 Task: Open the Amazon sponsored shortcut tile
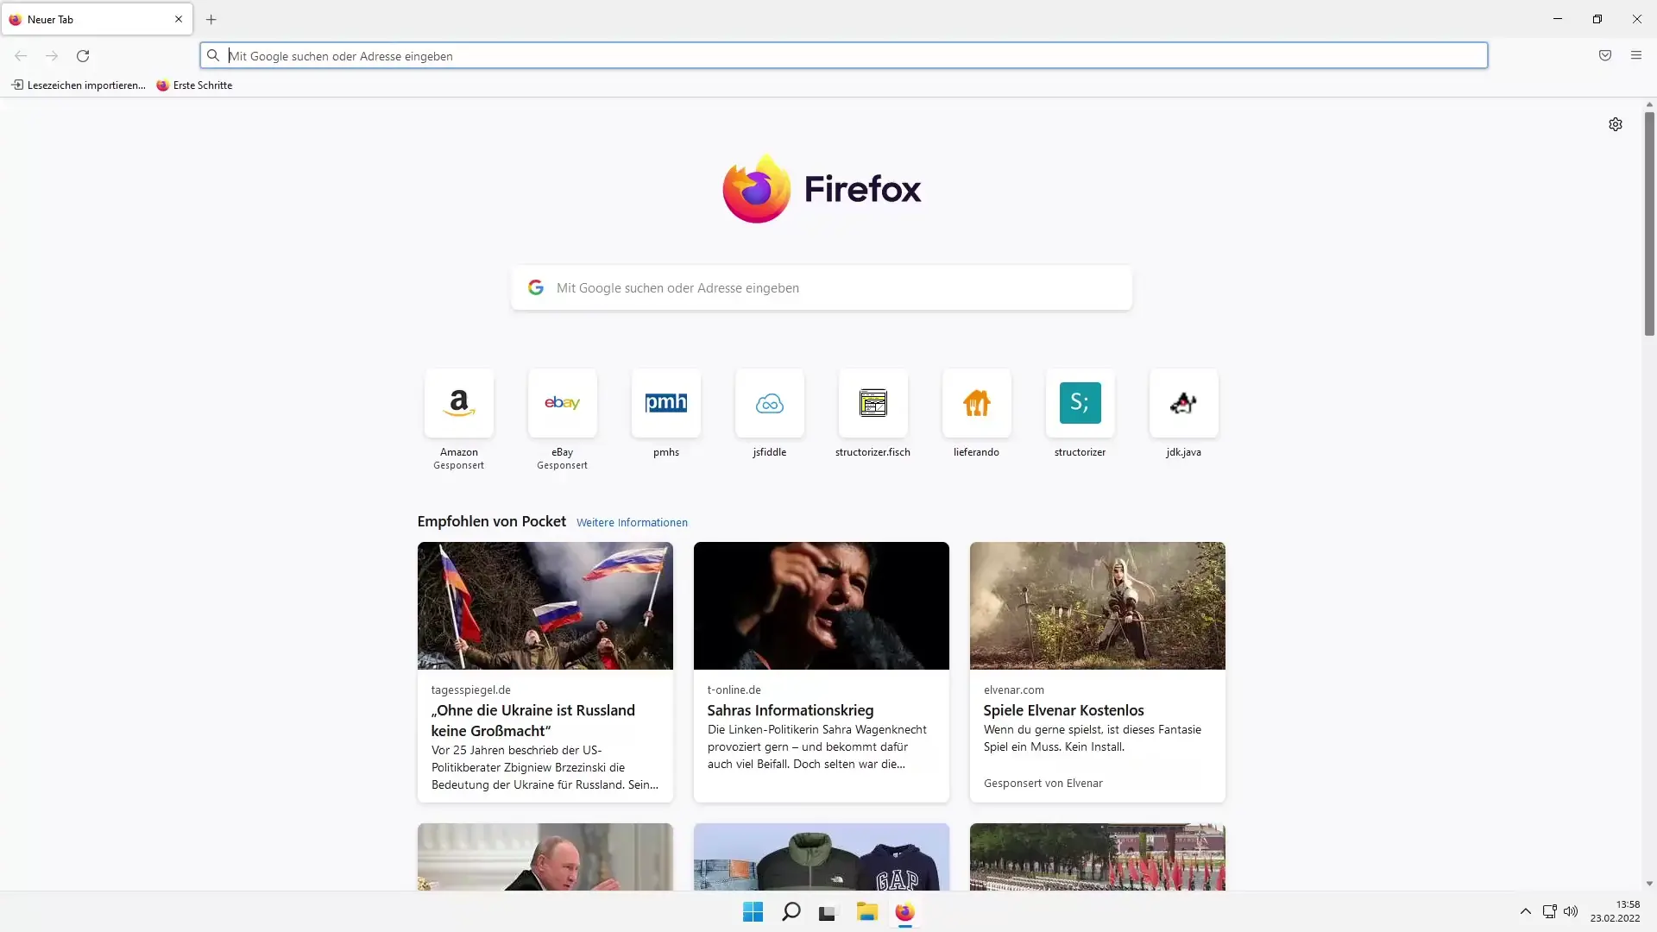pyautogui.click(x=458, y=404)
